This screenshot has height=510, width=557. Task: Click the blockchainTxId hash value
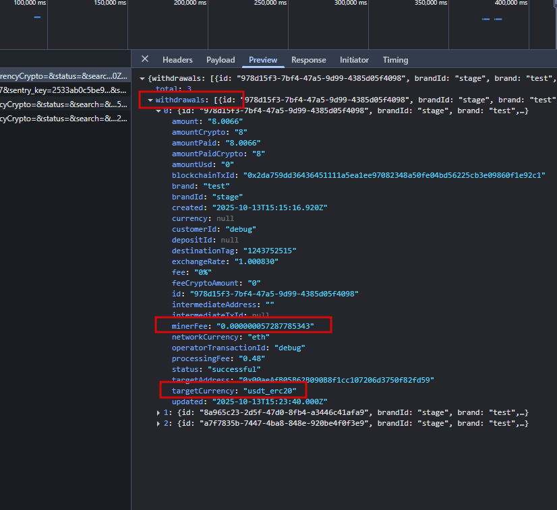[394, 175]
